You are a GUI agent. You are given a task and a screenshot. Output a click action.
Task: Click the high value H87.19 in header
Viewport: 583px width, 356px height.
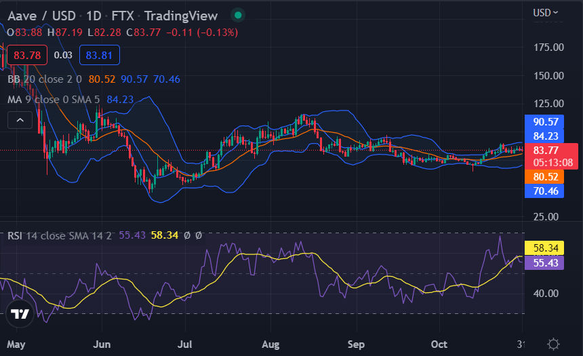[65, 33]
